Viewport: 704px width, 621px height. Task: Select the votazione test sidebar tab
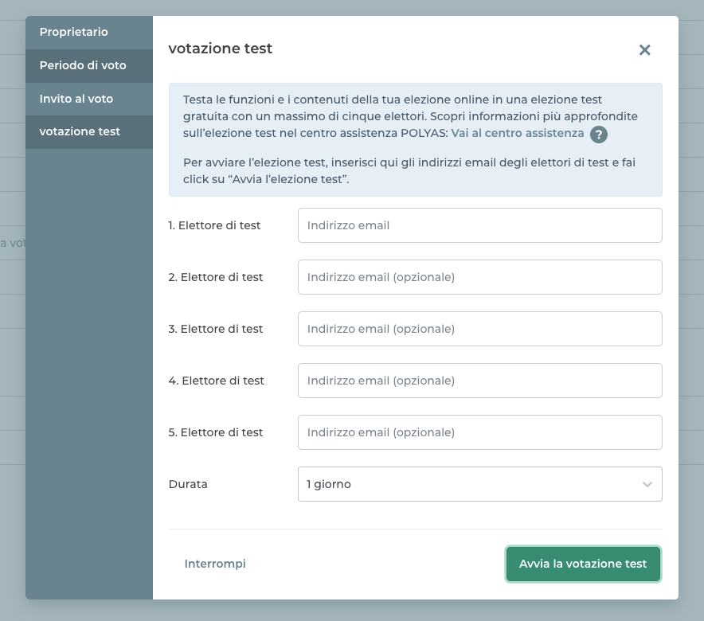(x=80, y=131)
